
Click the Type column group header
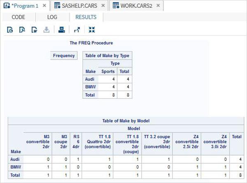pos(115,63)
